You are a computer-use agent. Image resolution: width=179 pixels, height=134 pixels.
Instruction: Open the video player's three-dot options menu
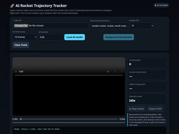(x=122, y=71)
